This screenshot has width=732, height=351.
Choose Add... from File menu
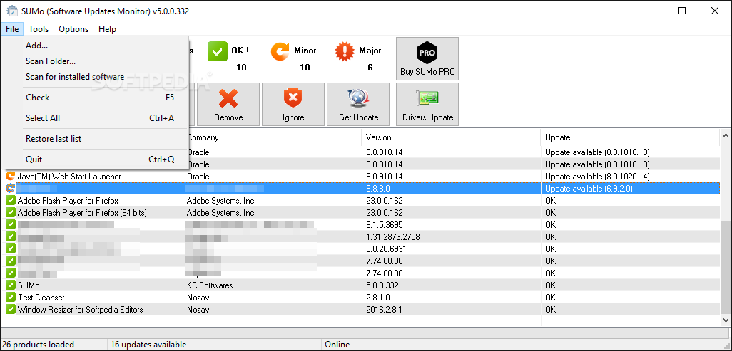tap(95, 46)
